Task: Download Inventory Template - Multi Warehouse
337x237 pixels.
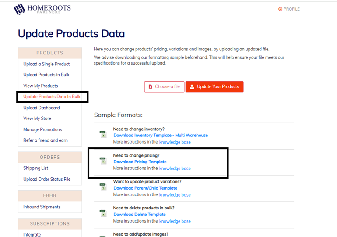Action: point(160,136)
